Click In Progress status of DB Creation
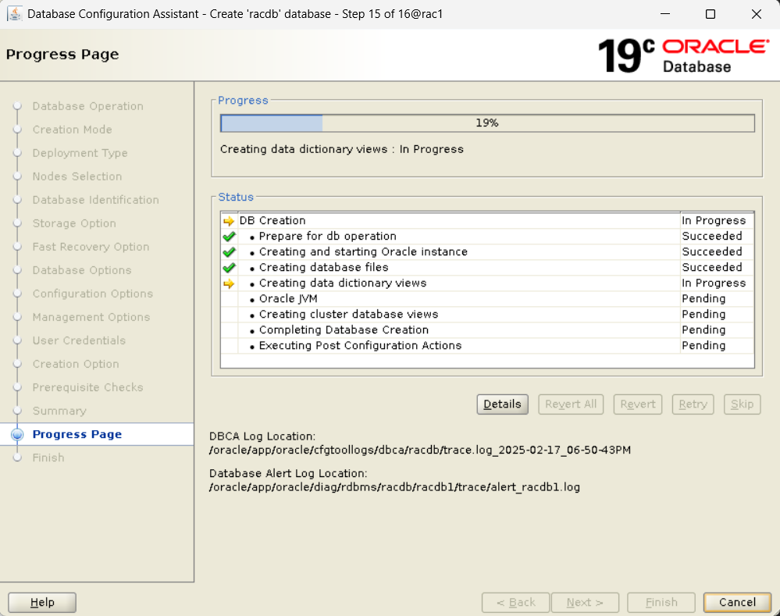 [714, 220]
